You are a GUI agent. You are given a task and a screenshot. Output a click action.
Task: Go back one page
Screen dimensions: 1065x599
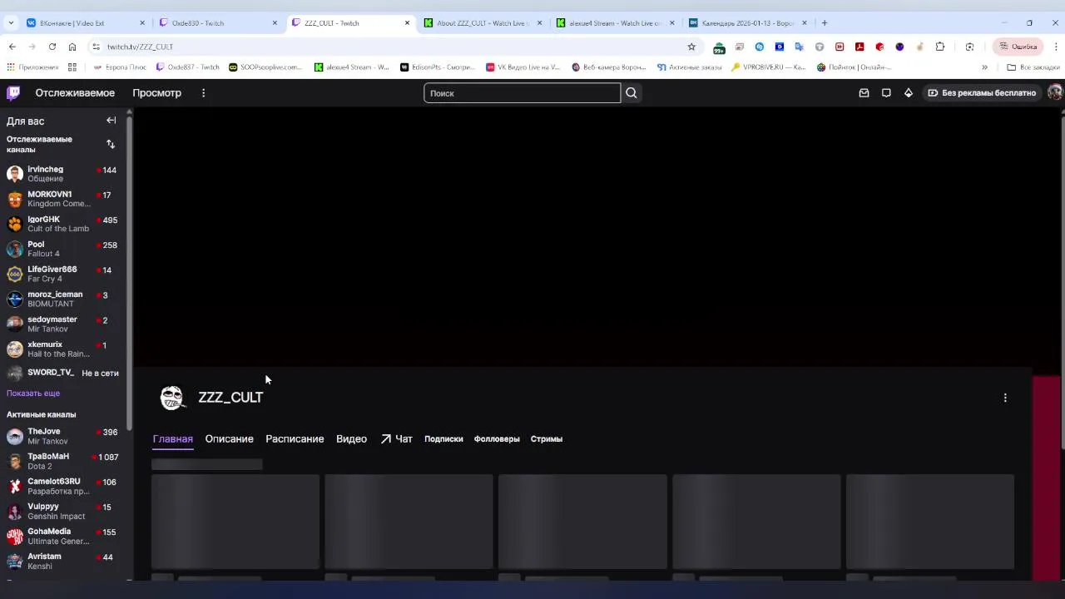tap(12, 47)
